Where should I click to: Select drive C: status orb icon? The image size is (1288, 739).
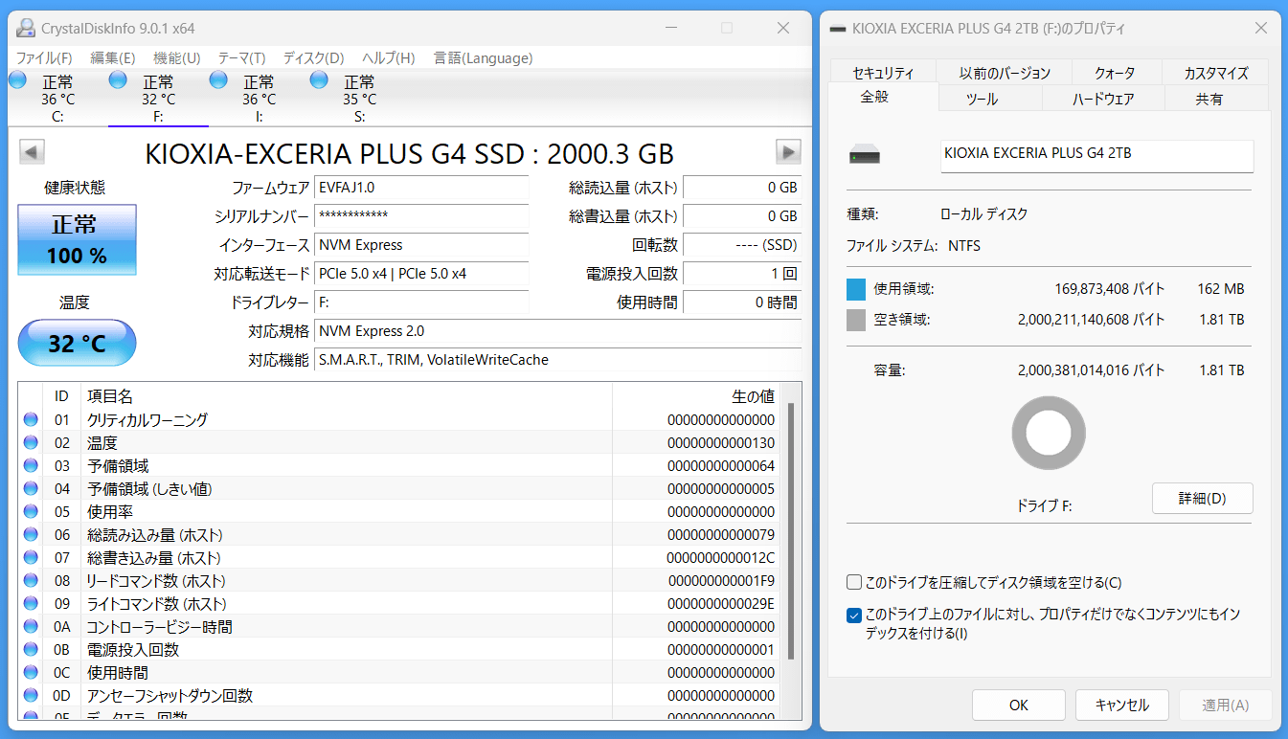pyautogui.click(x=18, y=80)
